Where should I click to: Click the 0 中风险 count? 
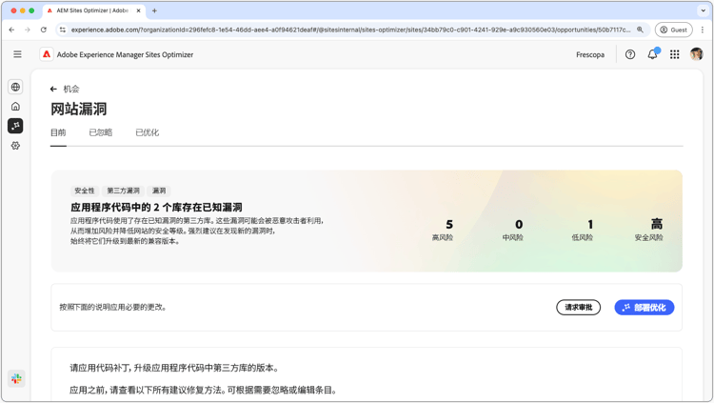pos(514,230)
